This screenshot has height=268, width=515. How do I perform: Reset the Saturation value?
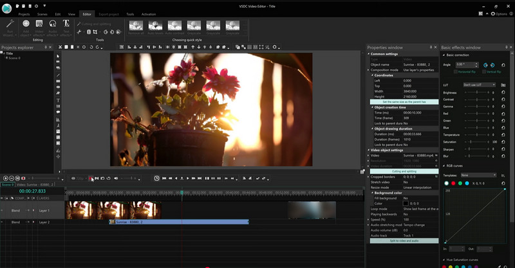[x=503, y=141]
